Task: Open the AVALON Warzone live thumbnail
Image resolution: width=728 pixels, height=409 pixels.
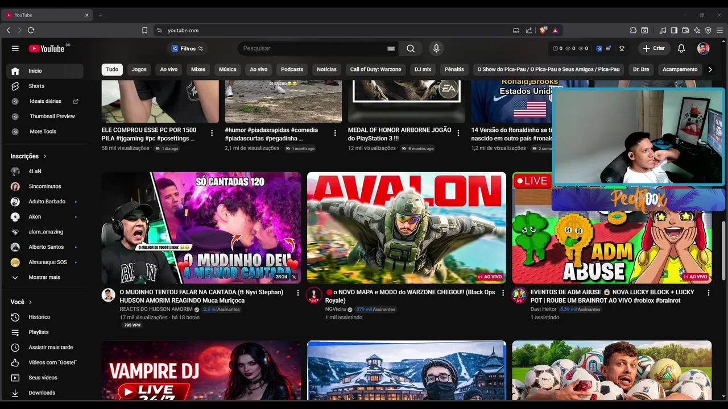Action: tap(407, 228)
